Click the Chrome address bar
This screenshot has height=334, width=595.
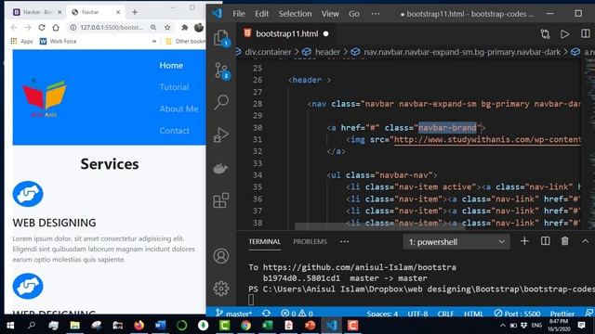coord(112,27)
